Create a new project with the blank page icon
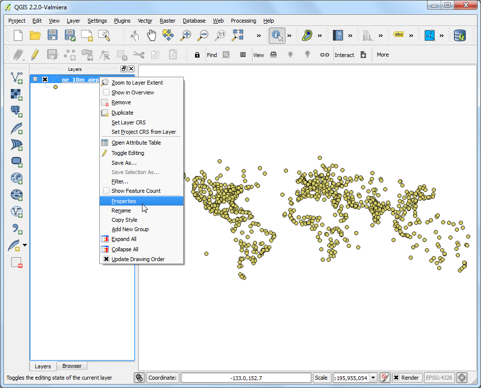This screenshot has width=481, height=388. click(x=18, y=35)
